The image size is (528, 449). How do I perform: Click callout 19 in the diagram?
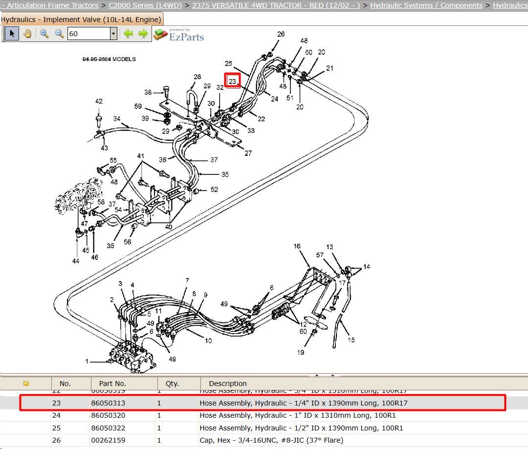click(x=300, y=352)
